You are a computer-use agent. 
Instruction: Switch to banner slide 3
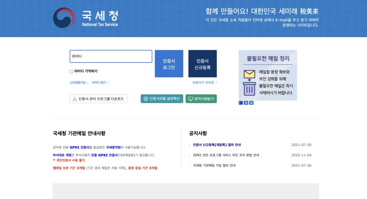[251, 103]
